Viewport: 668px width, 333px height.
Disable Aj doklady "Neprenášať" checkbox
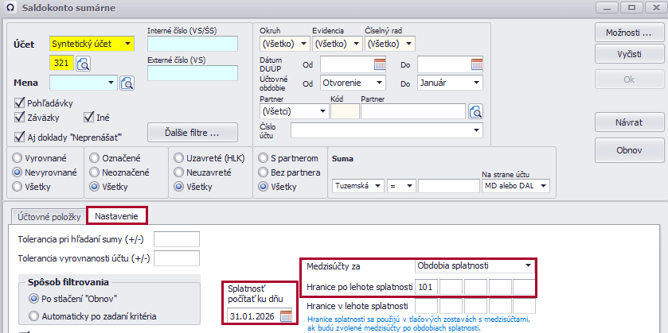[x=20, y=136]
